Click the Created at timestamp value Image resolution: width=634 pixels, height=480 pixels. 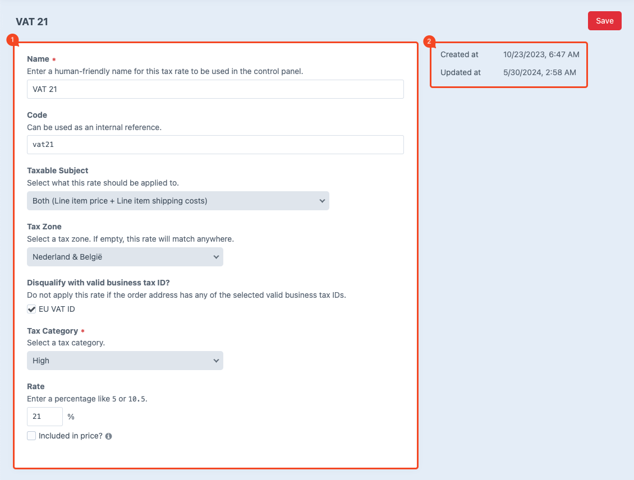(541, 54)
